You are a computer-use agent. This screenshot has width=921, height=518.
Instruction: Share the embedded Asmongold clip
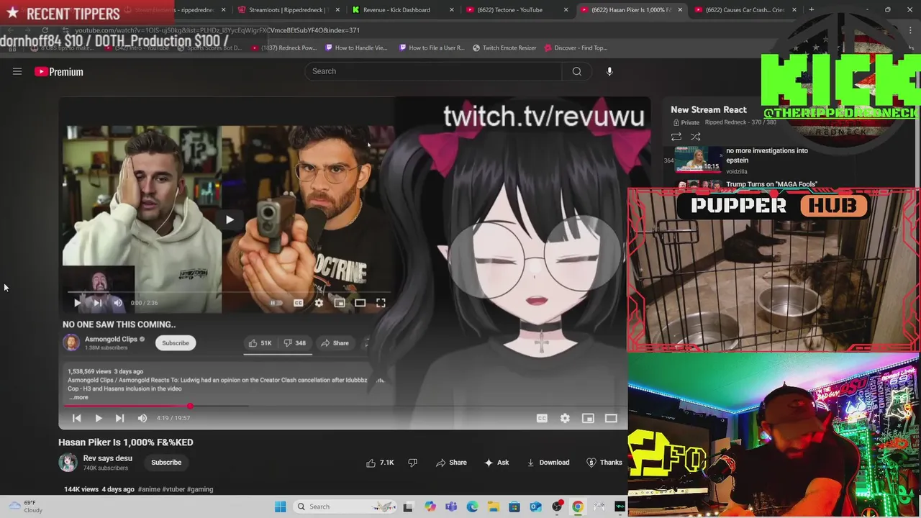(x=335, y=343)
